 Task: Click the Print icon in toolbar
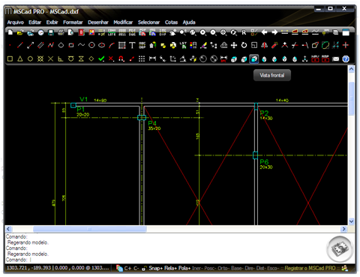(x=61, y=32)
